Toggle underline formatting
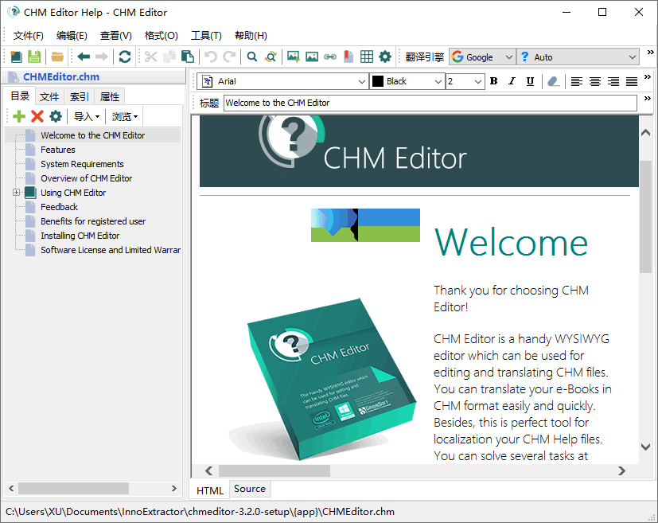Viewport: 658px width, 523px height. 531,81
